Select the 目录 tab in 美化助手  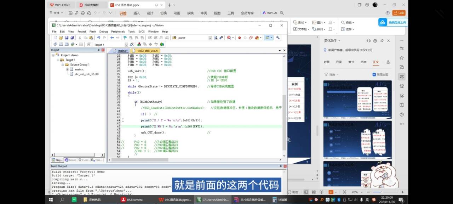tap(339, 62)
